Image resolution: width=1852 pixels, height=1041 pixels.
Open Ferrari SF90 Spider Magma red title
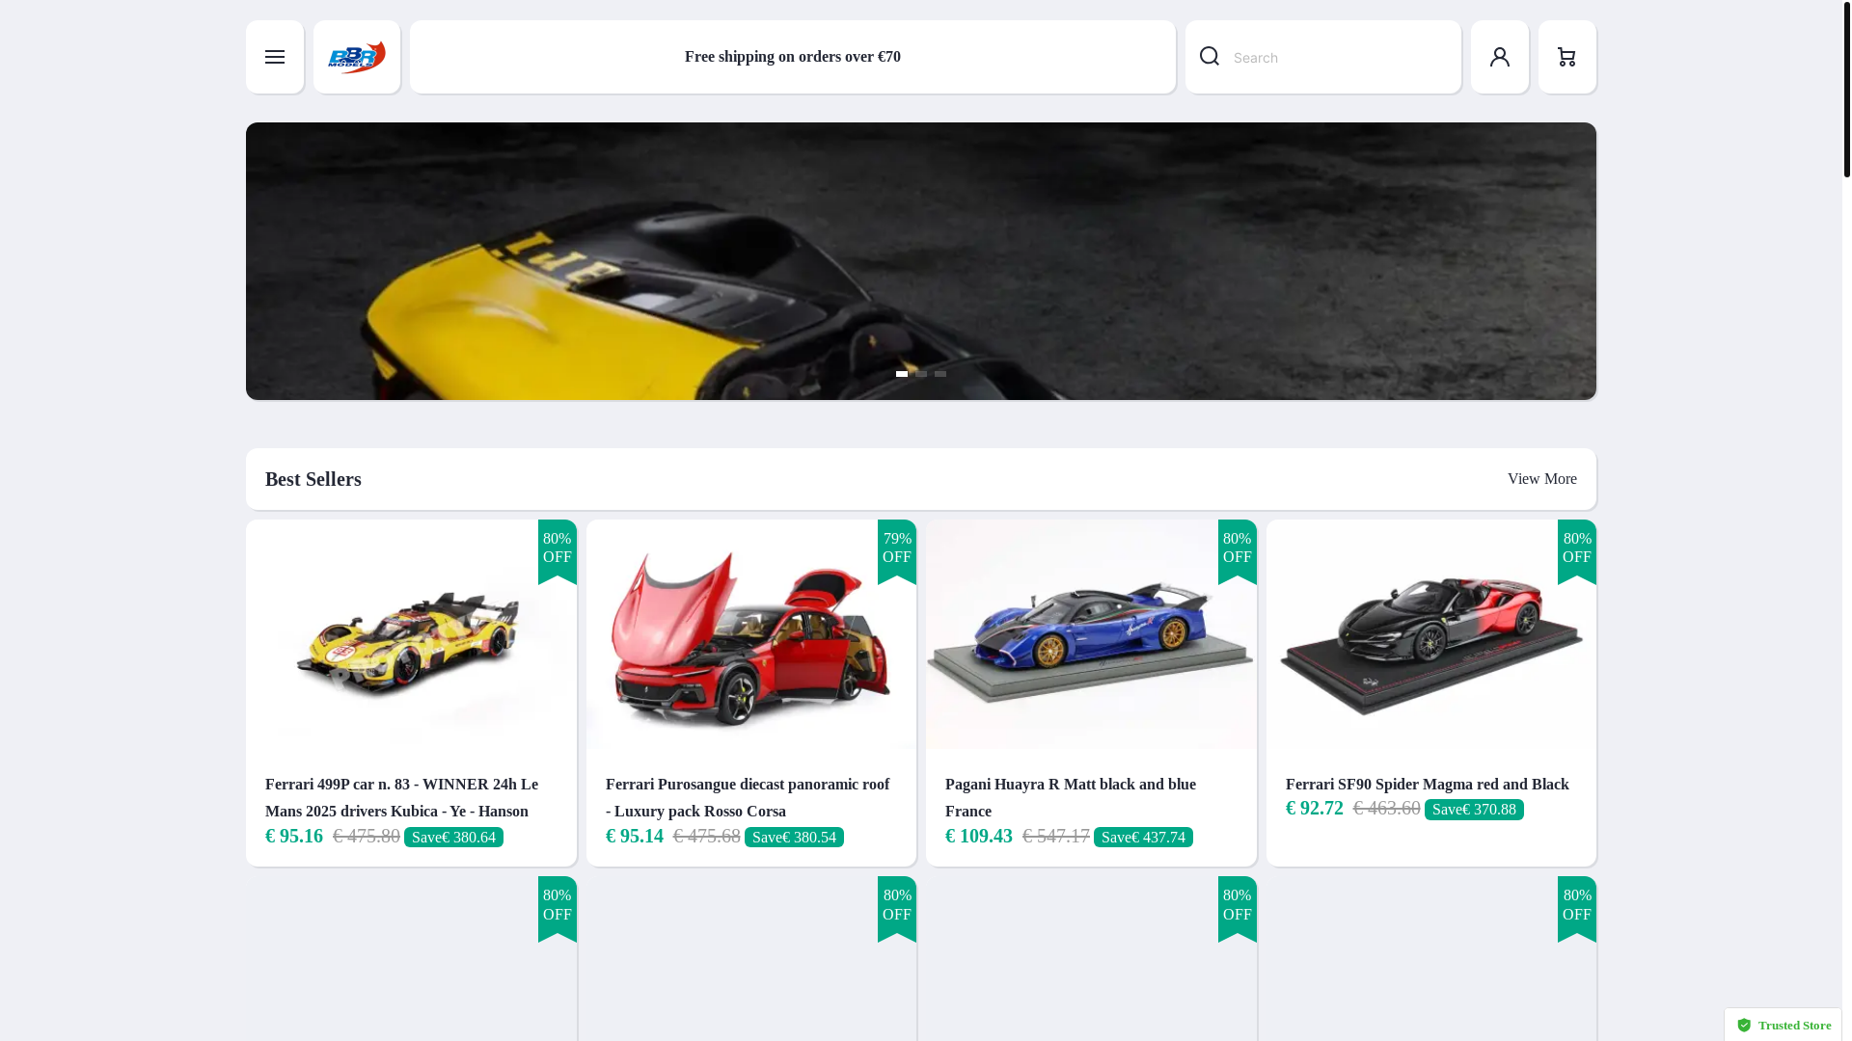[x=1427, y=785]
